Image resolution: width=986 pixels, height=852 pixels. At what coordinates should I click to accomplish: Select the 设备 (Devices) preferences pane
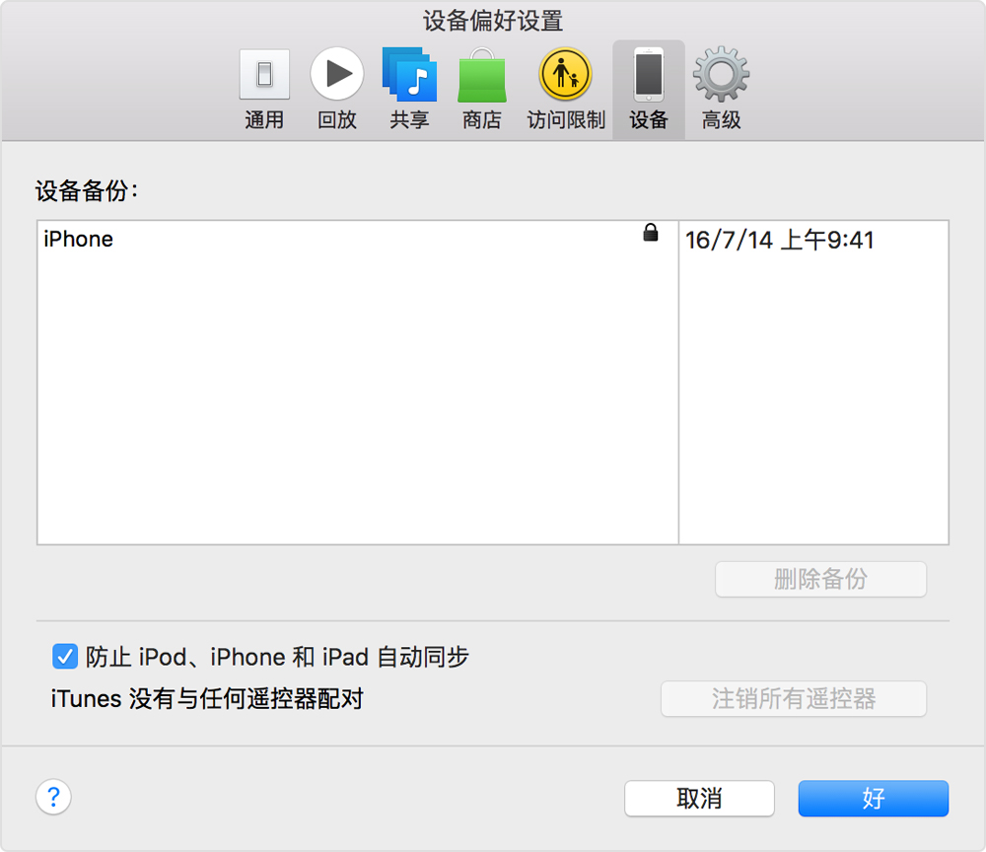point(649,89)
